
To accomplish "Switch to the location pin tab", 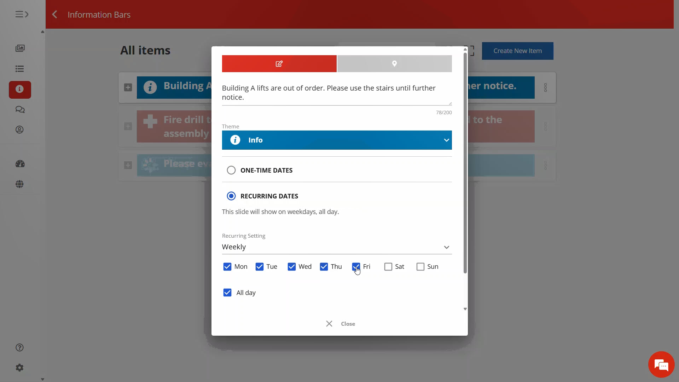I will 394,64.
